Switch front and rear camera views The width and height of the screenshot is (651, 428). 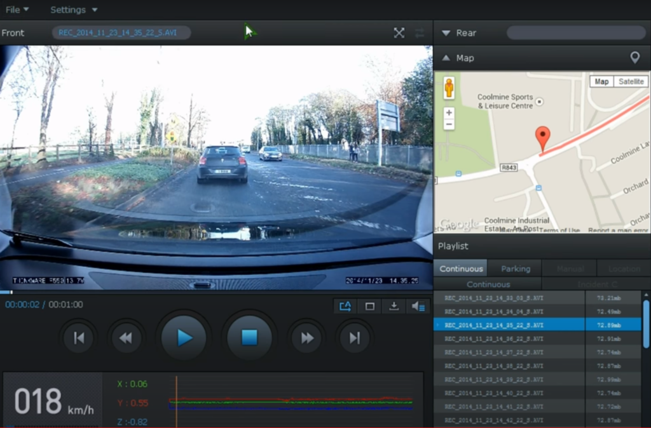(x=420, y=33)
